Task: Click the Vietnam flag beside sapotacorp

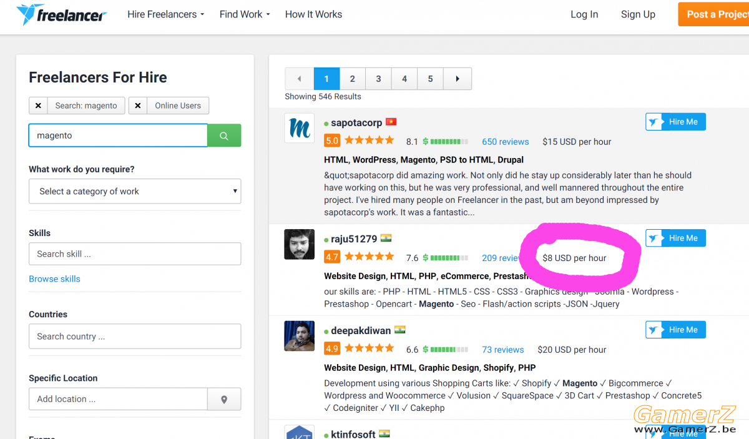Action: [x=391, y=122]
